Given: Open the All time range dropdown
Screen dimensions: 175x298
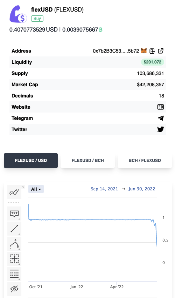Looking at the screenshot, I should coord(36,189).
